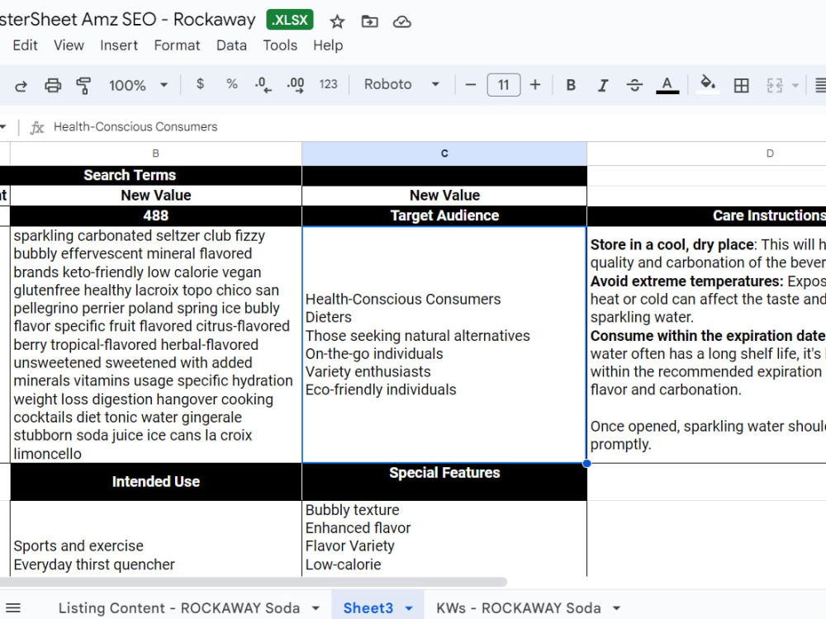Open the name box dropdown arrow
826x619 pixels.
pos(3,126)
